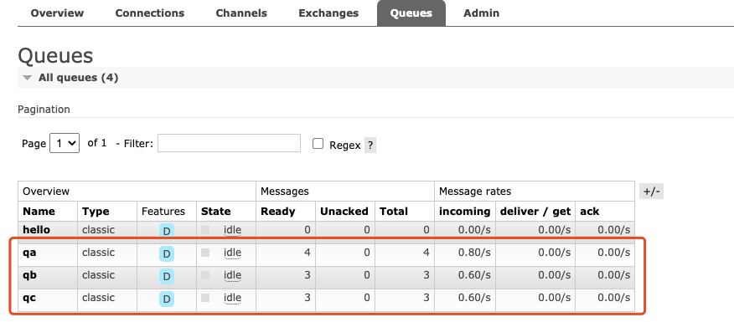Click the idle state of hello queue
Viewport: 734px width, 322px height.
coord(232,229)
